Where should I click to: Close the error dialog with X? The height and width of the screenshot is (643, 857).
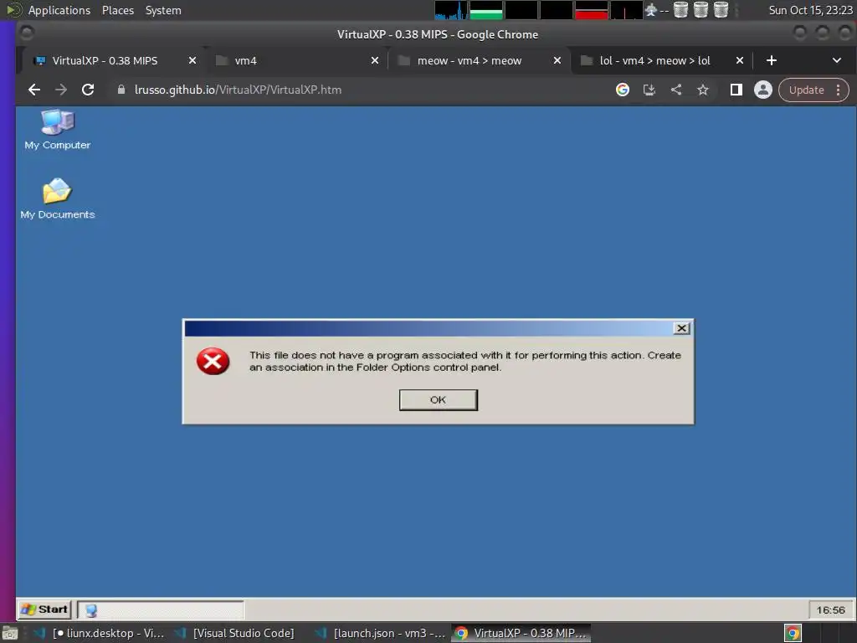[x=681, y=328]
